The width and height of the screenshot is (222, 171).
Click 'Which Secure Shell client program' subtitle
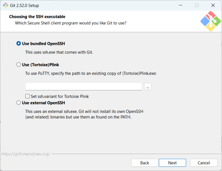(x=71, y=23)
